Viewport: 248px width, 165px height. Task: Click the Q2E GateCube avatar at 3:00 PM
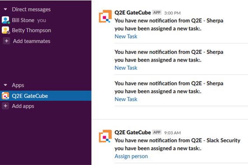(105, 16)
